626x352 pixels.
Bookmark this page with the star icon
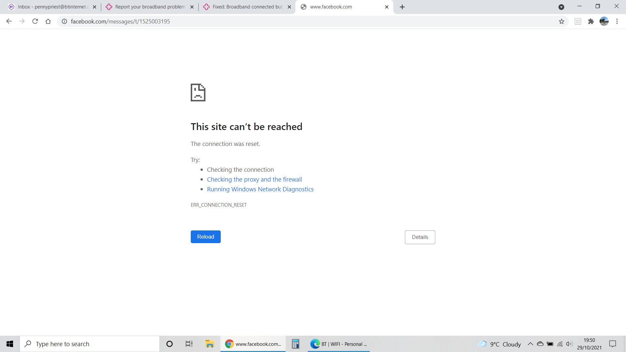click(561, 22)
